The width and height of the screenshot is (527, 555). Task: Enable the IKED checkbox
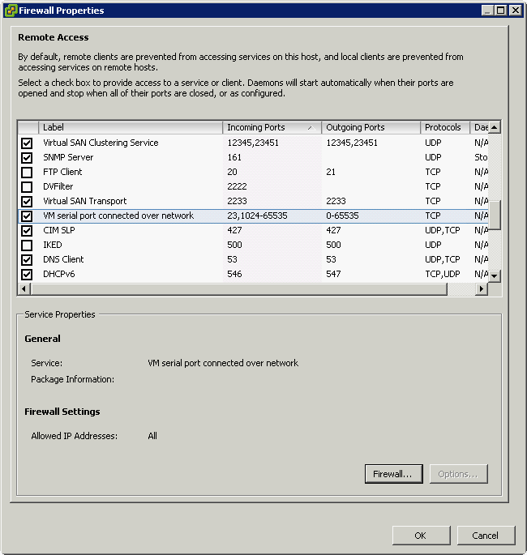click(27, 245)
